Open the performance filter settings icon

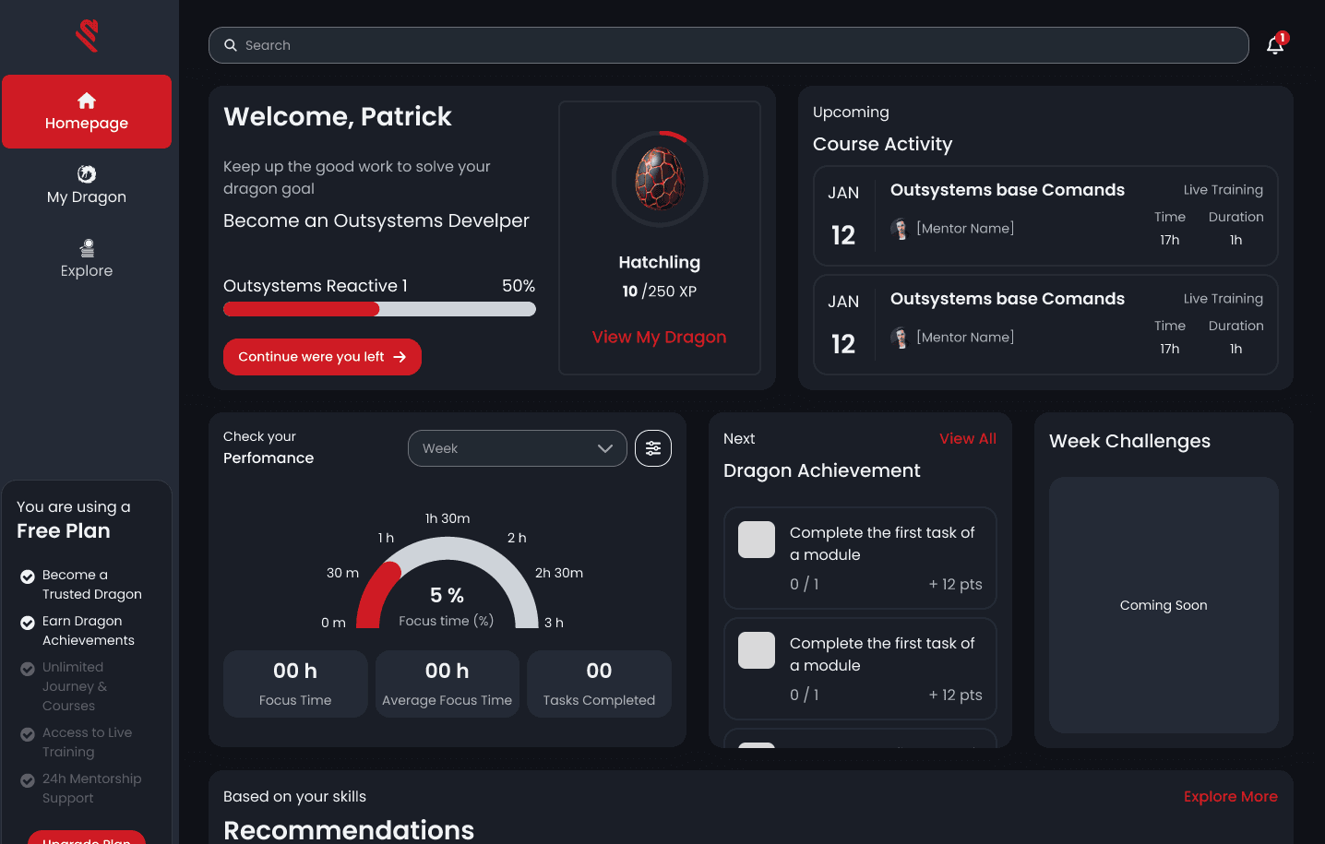pyautogui.click(x=653, y=448)
